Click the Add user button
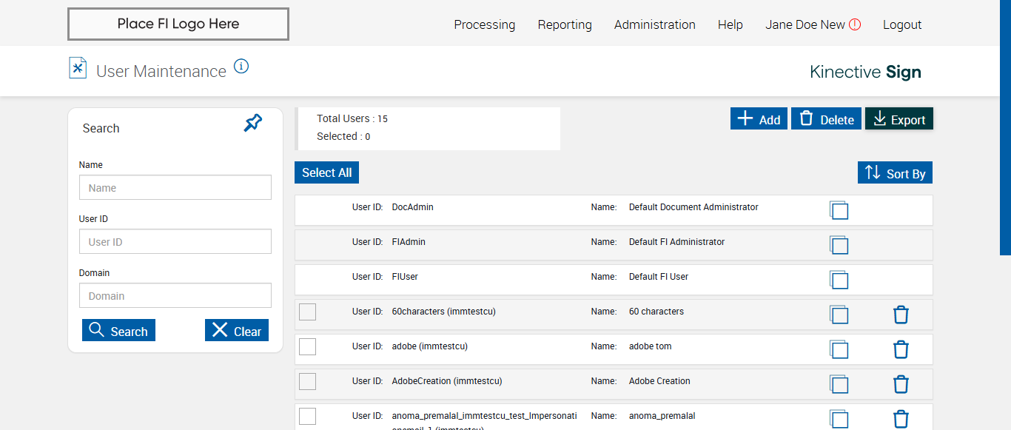Viewport: 1011px width, 430px height. (759, 119)
